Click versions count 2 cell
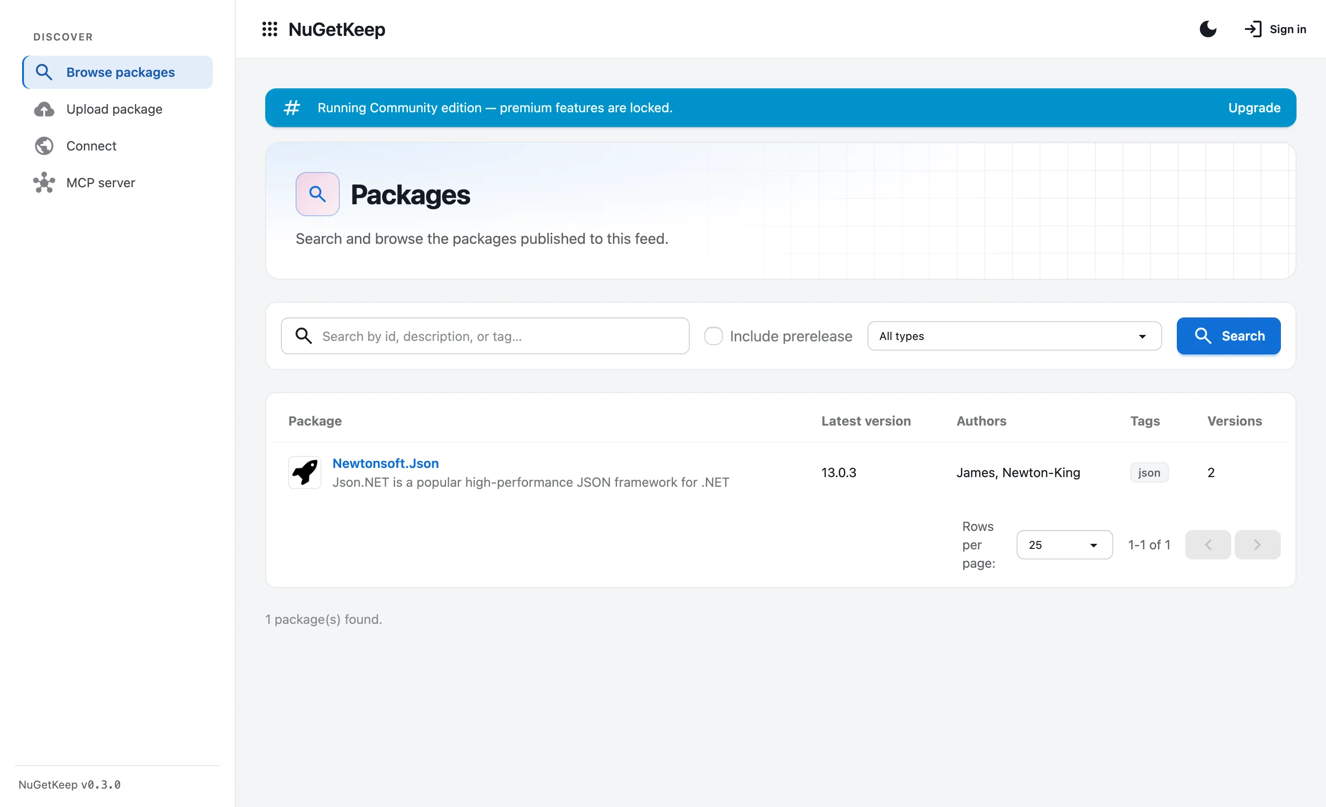1326x807 pixels. (x=1211, y=473)
